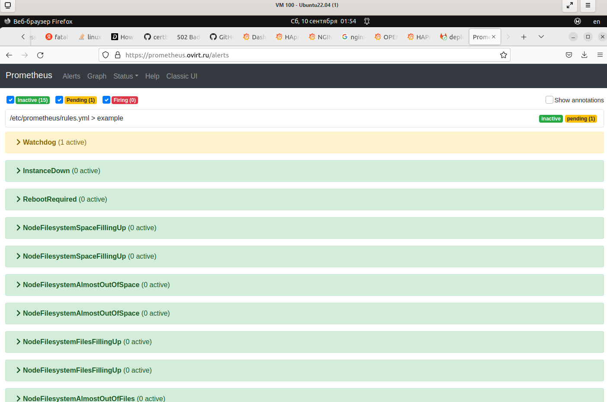Switch to the NGIN browser tab
Viewport: 607px width, 402px height.
click(x=320, y=37)
